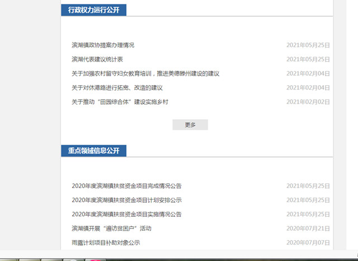Open 雨露计划项目补助对象公示 article
Viewport: 358px width, 261px height.
(x=106, y=243)
